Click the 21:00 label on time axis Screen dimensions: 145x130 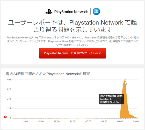point(72,121)
